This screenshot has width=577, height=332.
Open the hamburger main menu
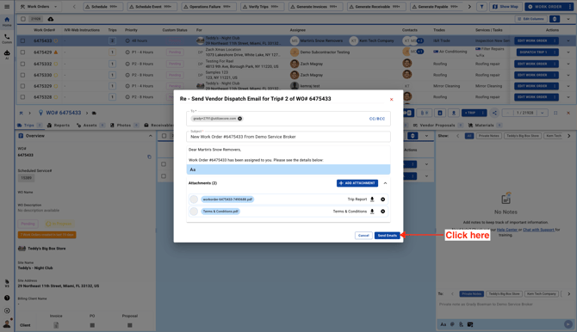coord(7,7)
